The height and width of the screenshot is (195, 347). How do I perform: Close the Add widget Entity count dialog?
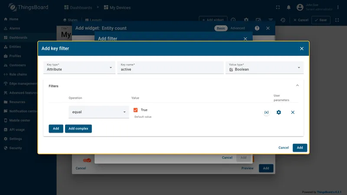pos(268,28)
